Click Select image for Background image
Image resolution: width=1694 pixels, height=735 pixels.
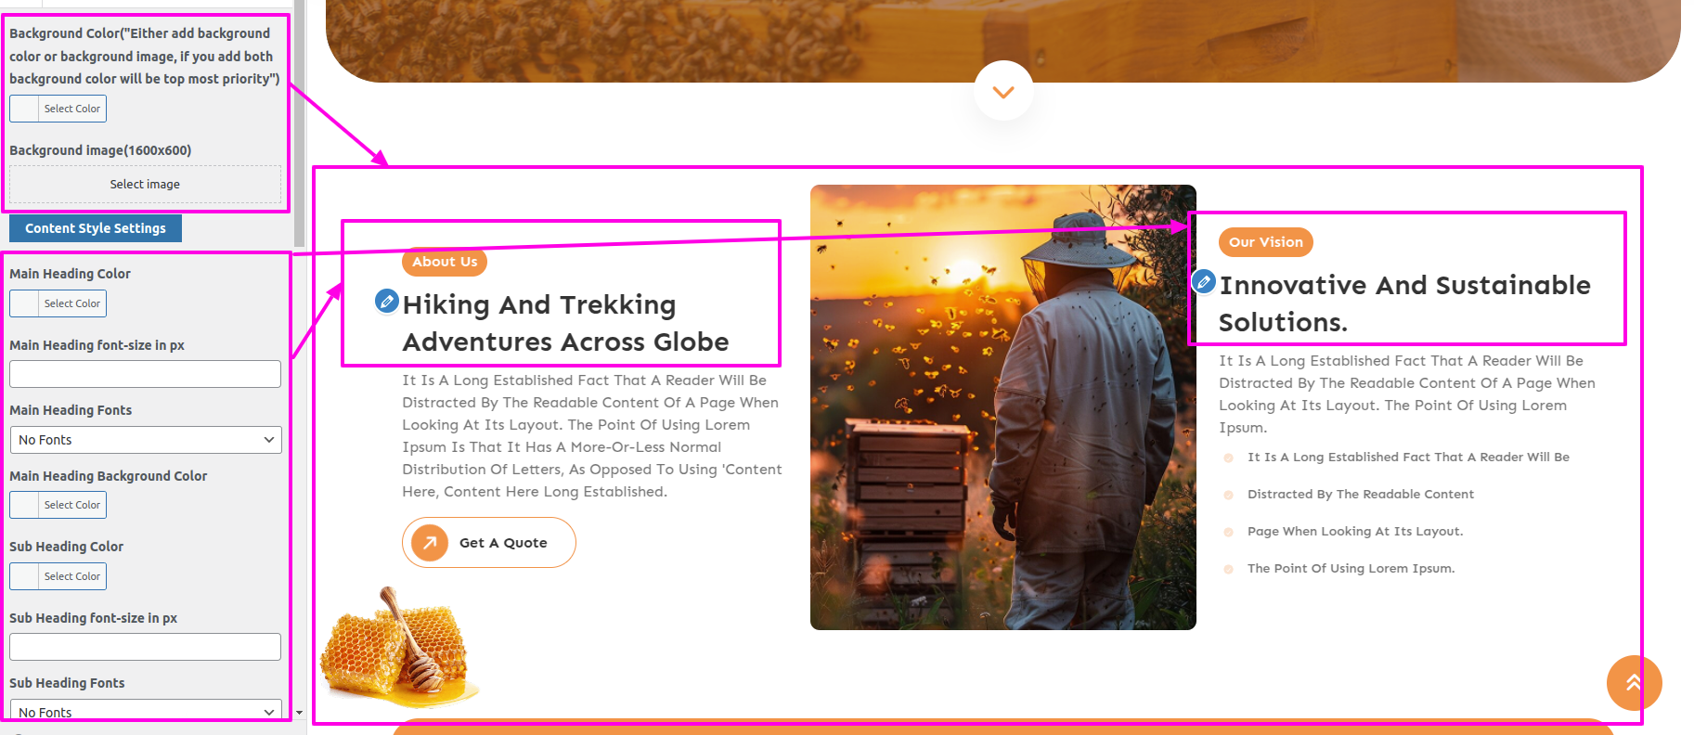click(x=145, y=185)
